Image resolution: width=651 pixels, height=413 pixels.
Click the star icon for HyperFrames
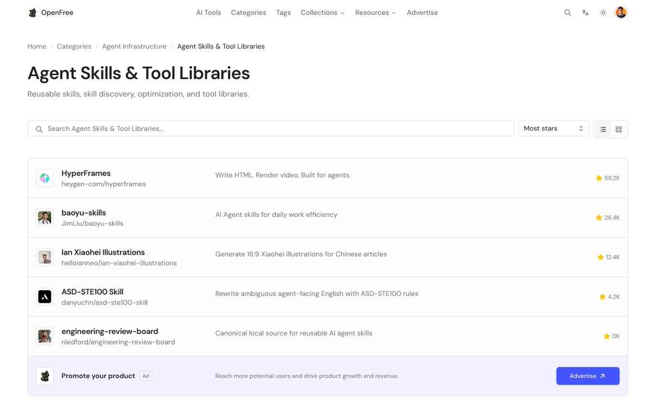coord(599,178)
